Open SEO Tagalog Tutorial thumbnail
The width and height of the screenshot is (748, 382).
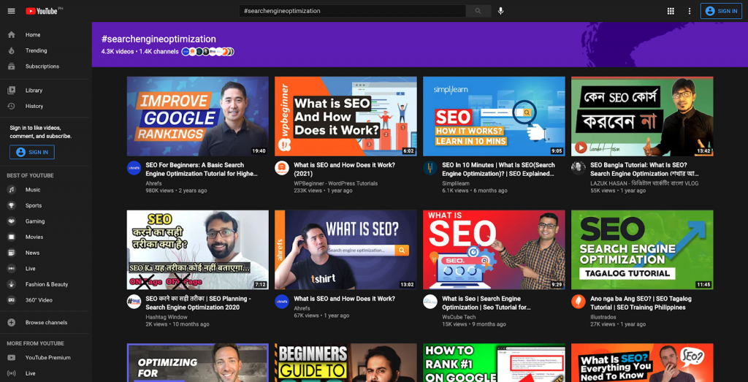pos(642,250)
